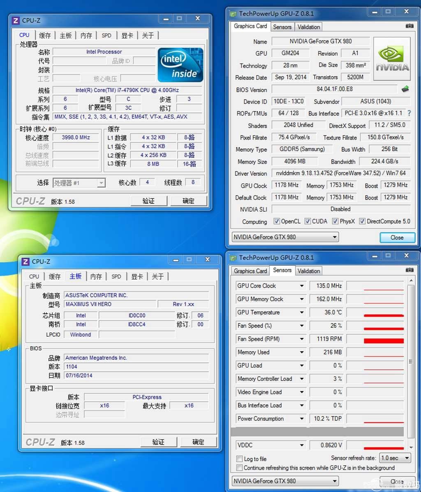Image resolution: width=421 pixels, height=492 pixels.
Task: Open the GPU Load sensor dropdown
Action: point(302,366)
